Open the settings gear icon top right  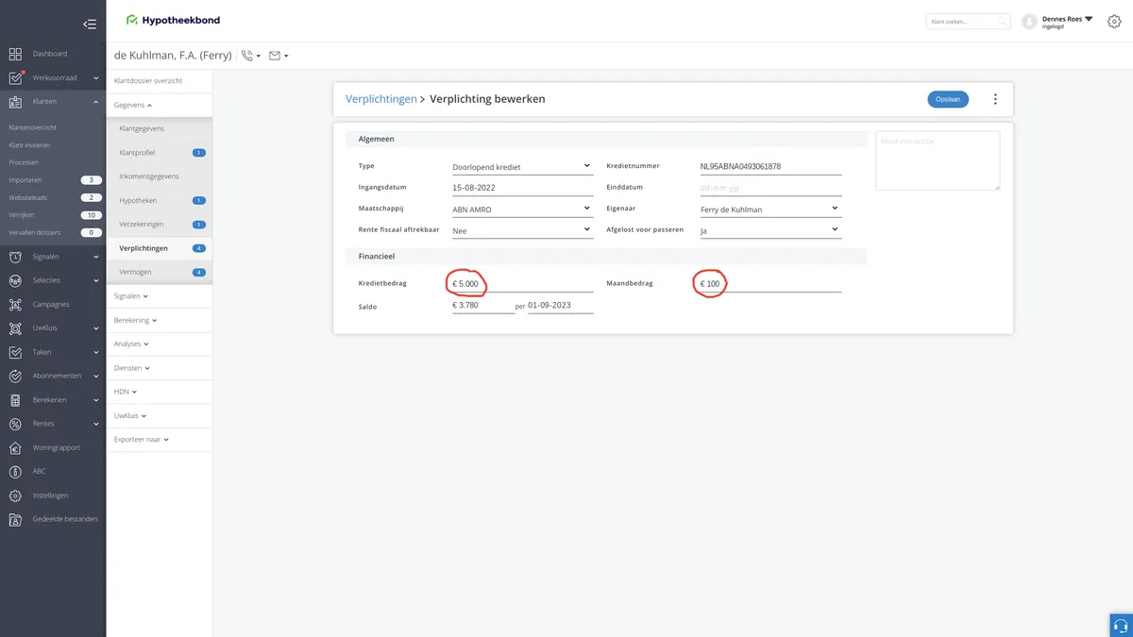[x=1114, y=22]
